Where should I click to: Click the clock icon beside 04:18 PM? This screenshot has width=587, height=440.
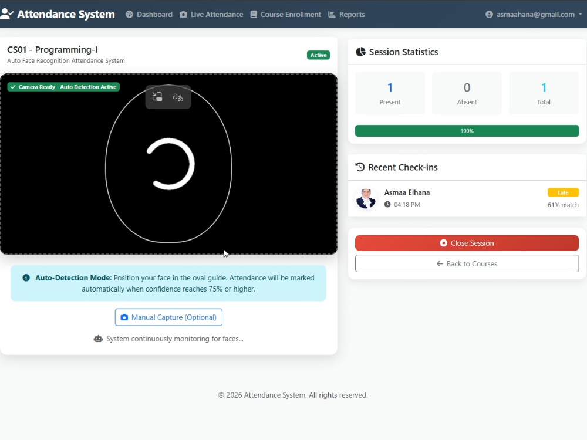pyautogui.click(x=387, y=204)
